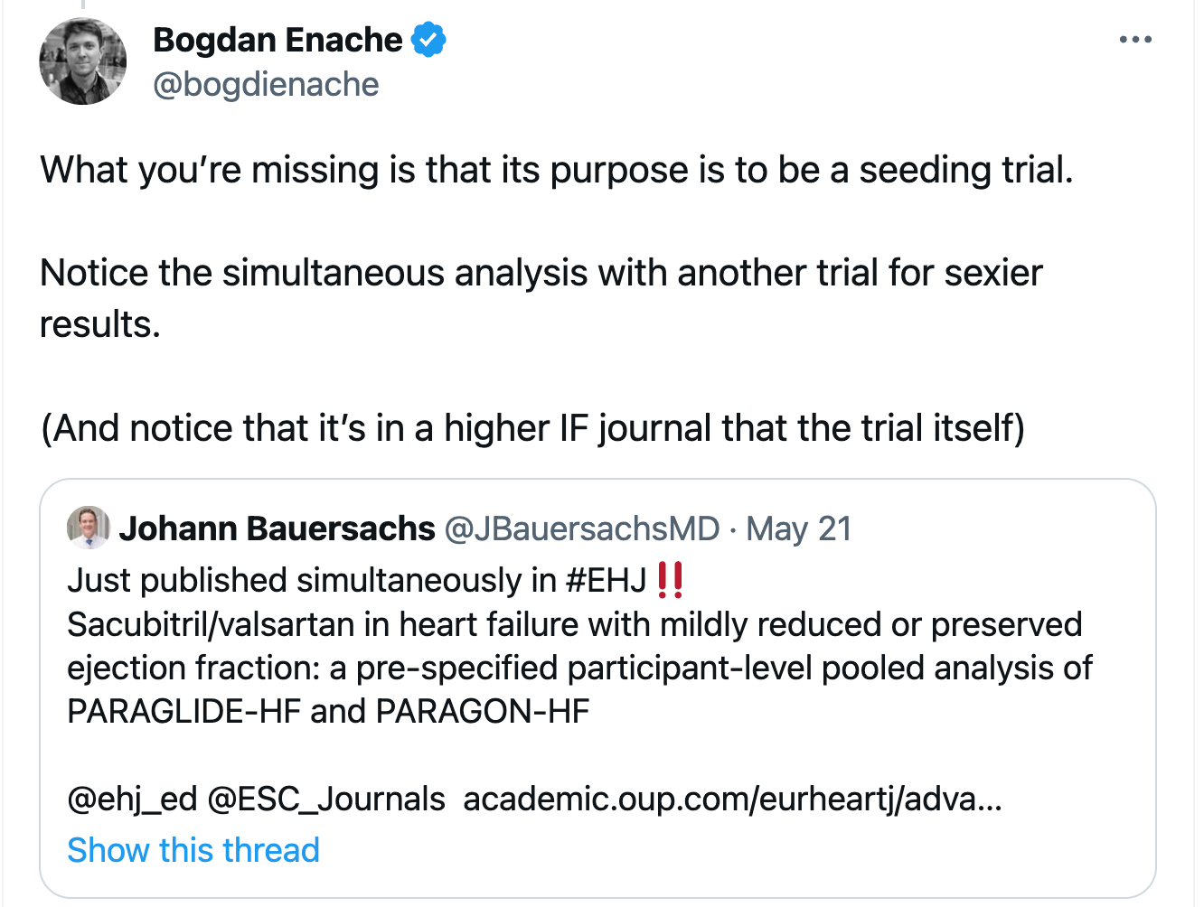
Task: Open Bogdan Enache's display name
Action: 277,39
